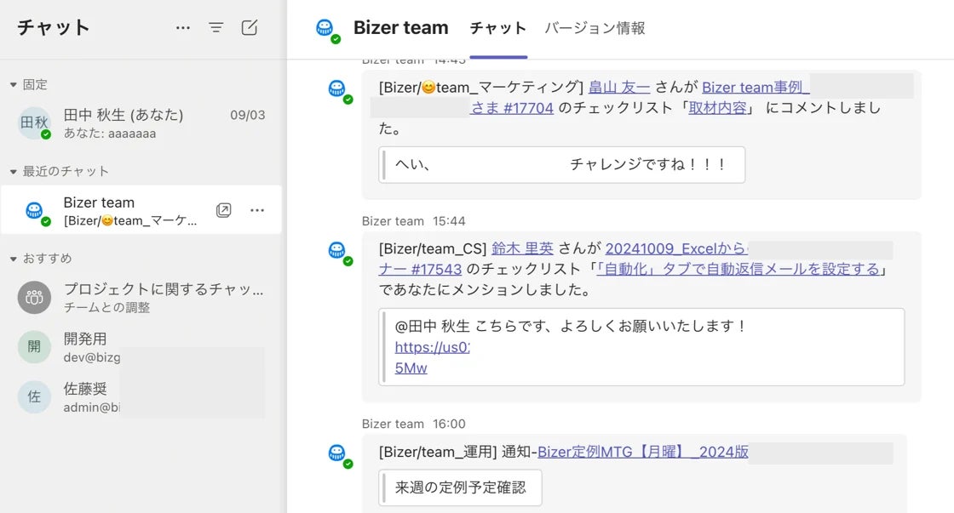Open the さま #17704 link

[512, 108]
